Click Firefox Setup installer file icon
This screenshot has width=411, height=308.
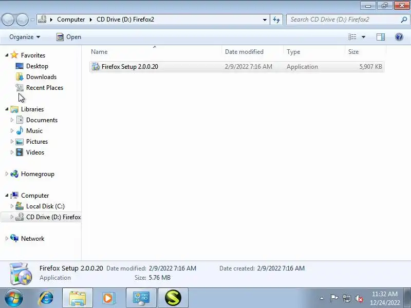pyautogui.click(x=96, y=67)
